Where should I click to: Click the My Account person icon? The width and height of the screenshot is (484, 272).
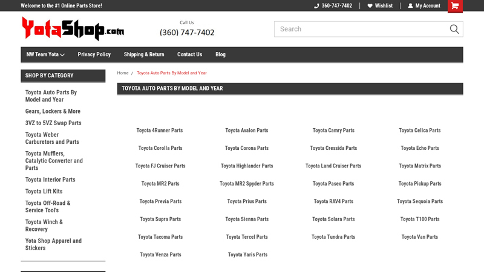(410, 6)
